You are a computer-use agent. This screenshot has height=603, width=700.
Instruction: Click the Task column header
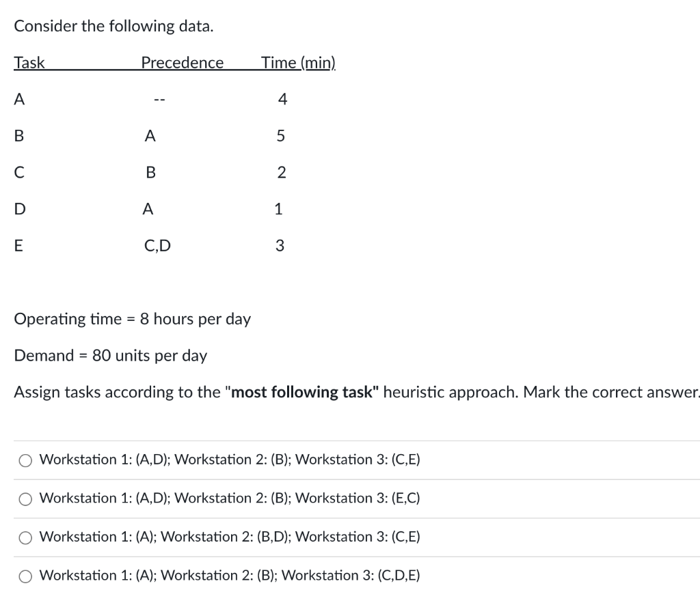click(29, 63)
